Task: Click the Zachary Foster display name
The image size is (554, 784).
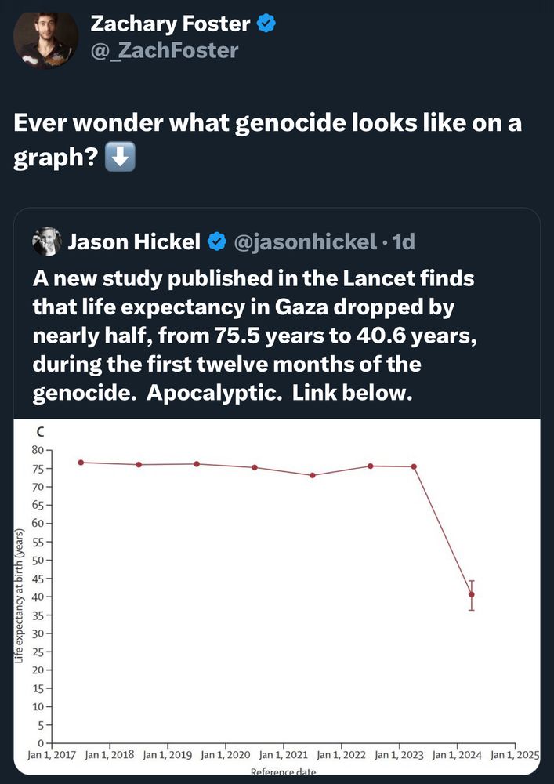Action: coord(170,23)
